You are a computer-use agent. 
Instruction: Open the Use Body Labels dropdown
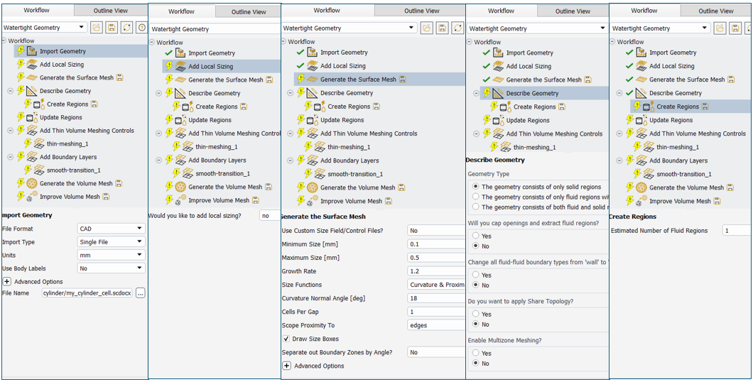[x=111, y=268]
